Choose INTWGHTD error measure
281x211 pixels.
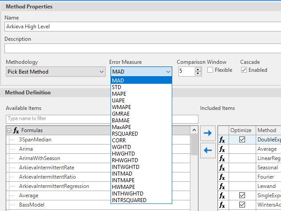click(x=142, y=167)
